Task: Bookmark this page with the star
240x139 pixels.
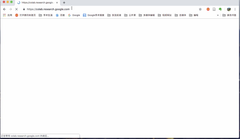Action: click(x=200, y=9)
